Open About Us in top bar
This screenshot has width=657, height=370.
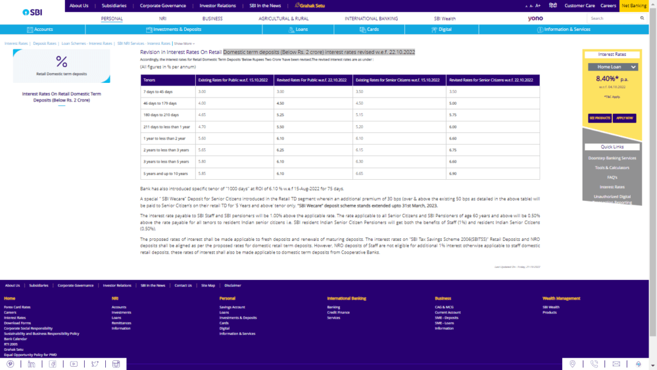[x=79, y=5]
